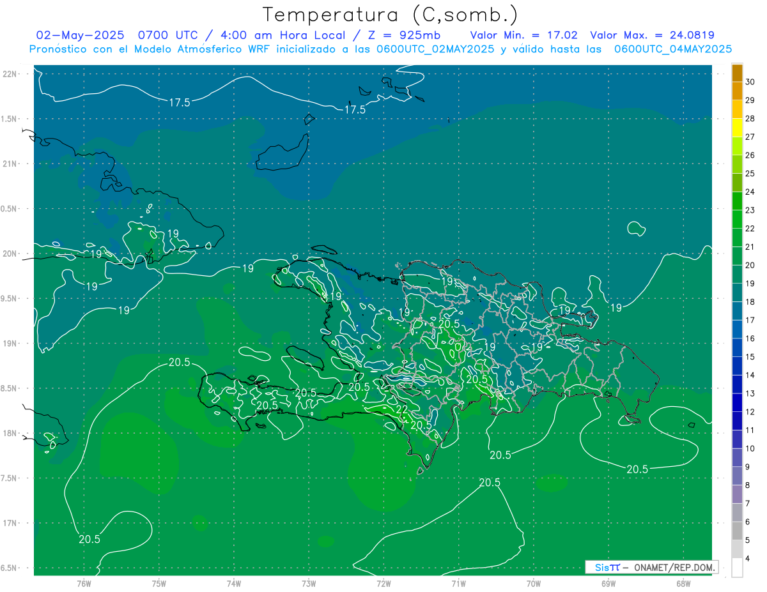
Task: Click the white legend swatch below 4
Action: [737, 567]
